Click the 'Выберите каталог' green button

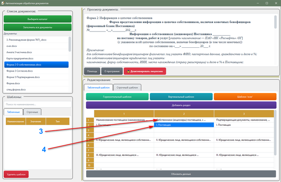pyautogui.click(x=38, y=19)
